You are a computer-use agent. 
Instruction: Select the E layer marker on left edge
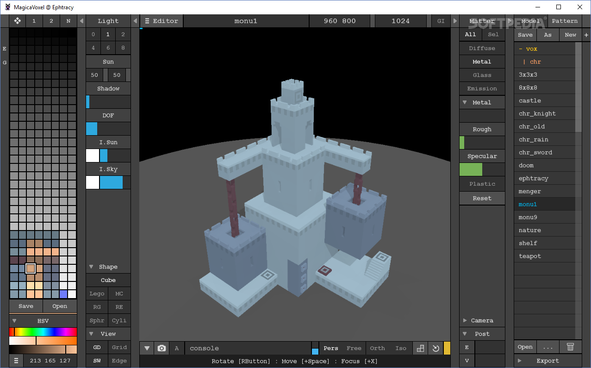click(x=5, y=49)
